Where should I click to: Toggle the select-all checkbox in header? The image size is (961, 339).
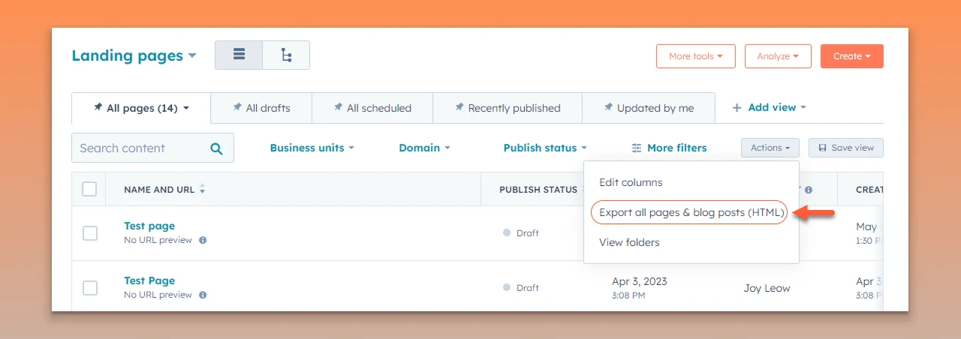click(x=89, y=189)
